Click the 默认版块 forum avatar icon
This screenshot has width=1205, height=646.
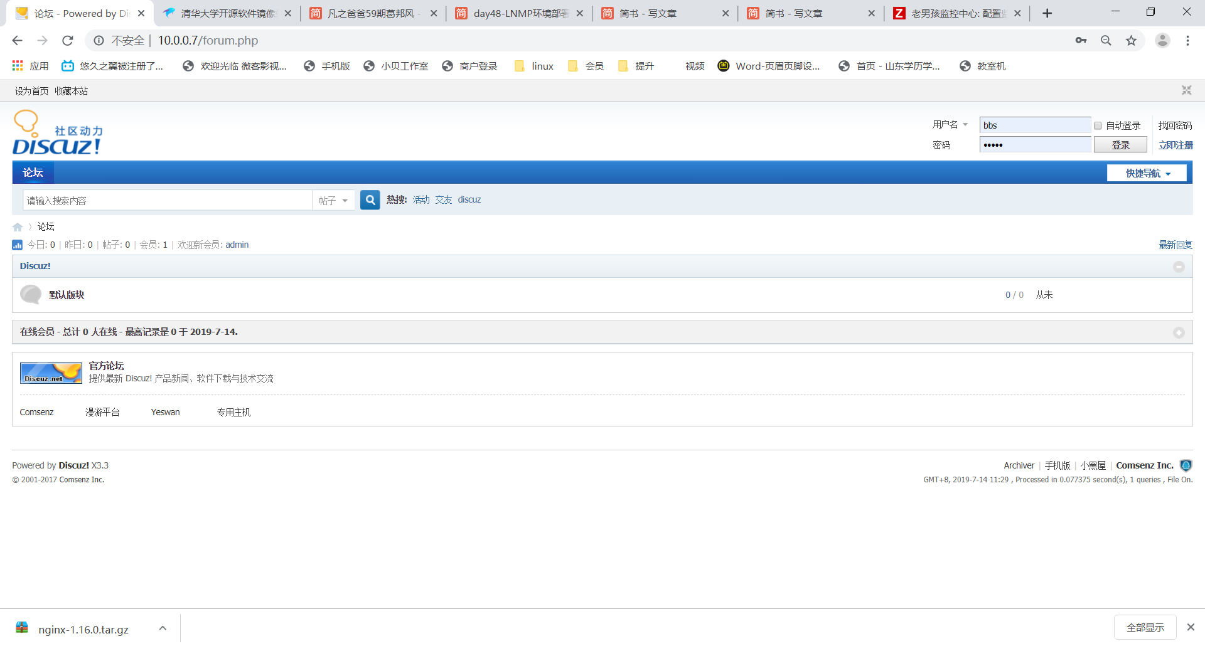tap(30, 294)
